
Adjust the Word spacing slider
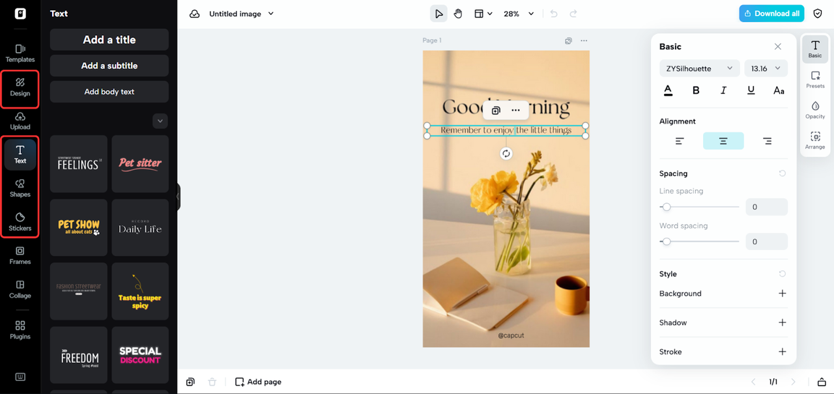666,241
